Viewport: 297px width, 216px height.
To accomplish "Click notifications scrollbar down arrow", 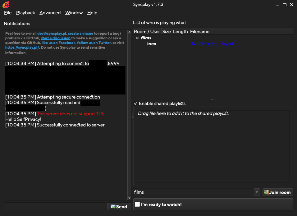I will [x=129, y=198].
